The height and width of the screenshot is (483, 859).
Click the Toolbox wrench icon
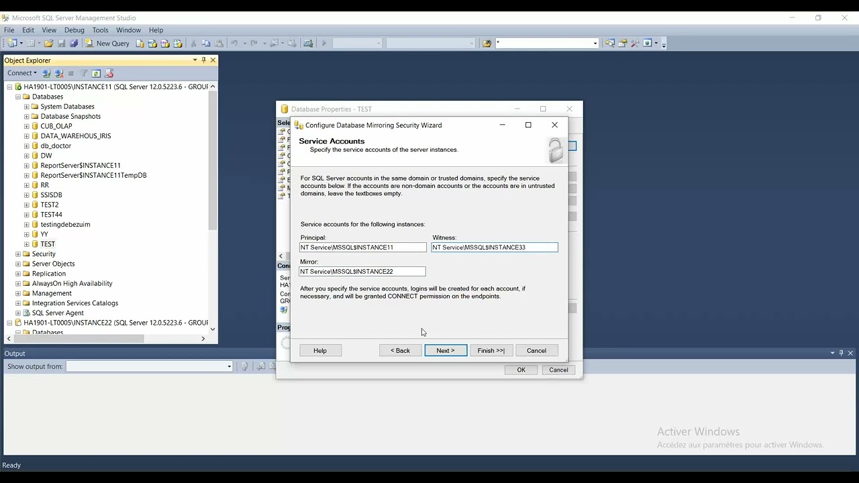click(635, 43)
